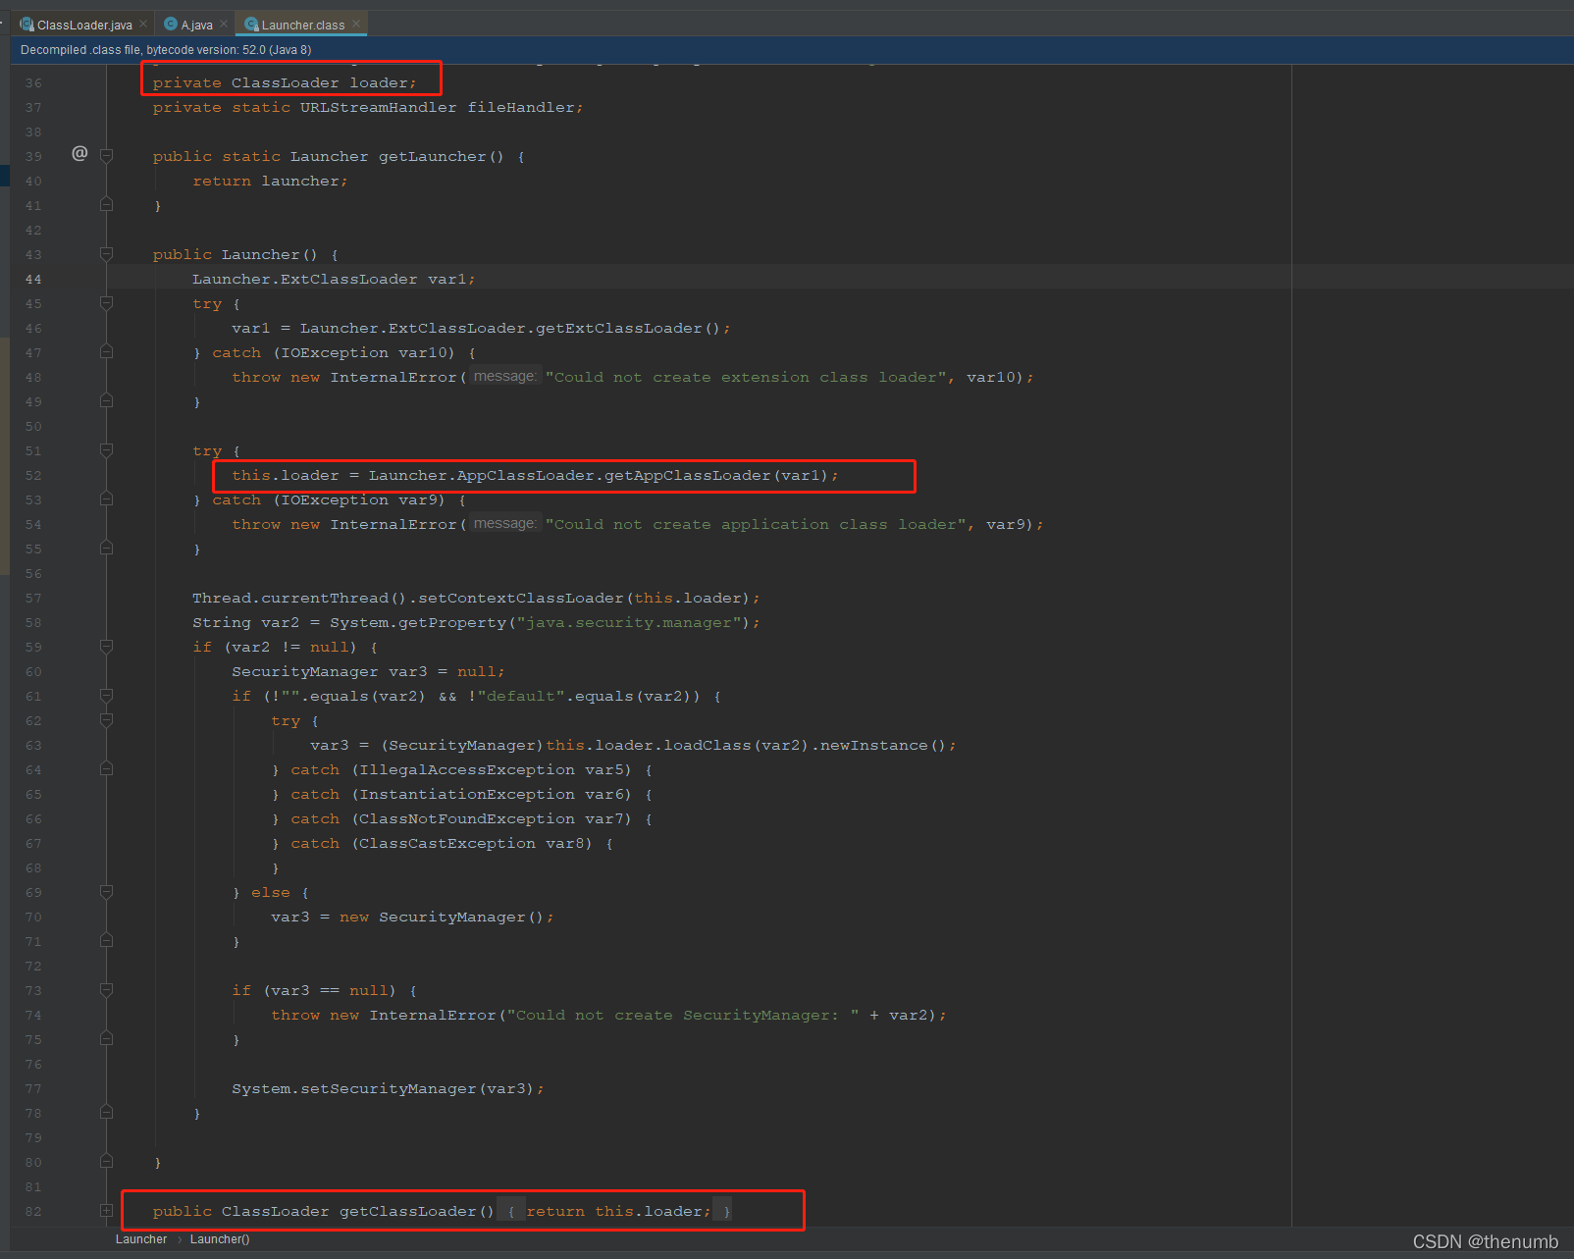The width and height of the screenshot is (1574, 1259).
Task: Click "Could not create application class loader" string
Action: [756, 525]
